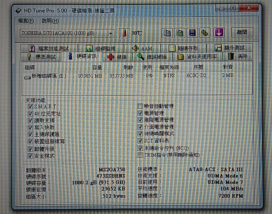Click the HD Tune Pro title bar icon
This screenshot has width=272, height=214.
point(19,11)
